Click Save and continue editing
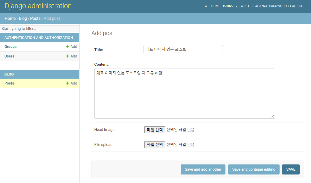 pos(254,169)
